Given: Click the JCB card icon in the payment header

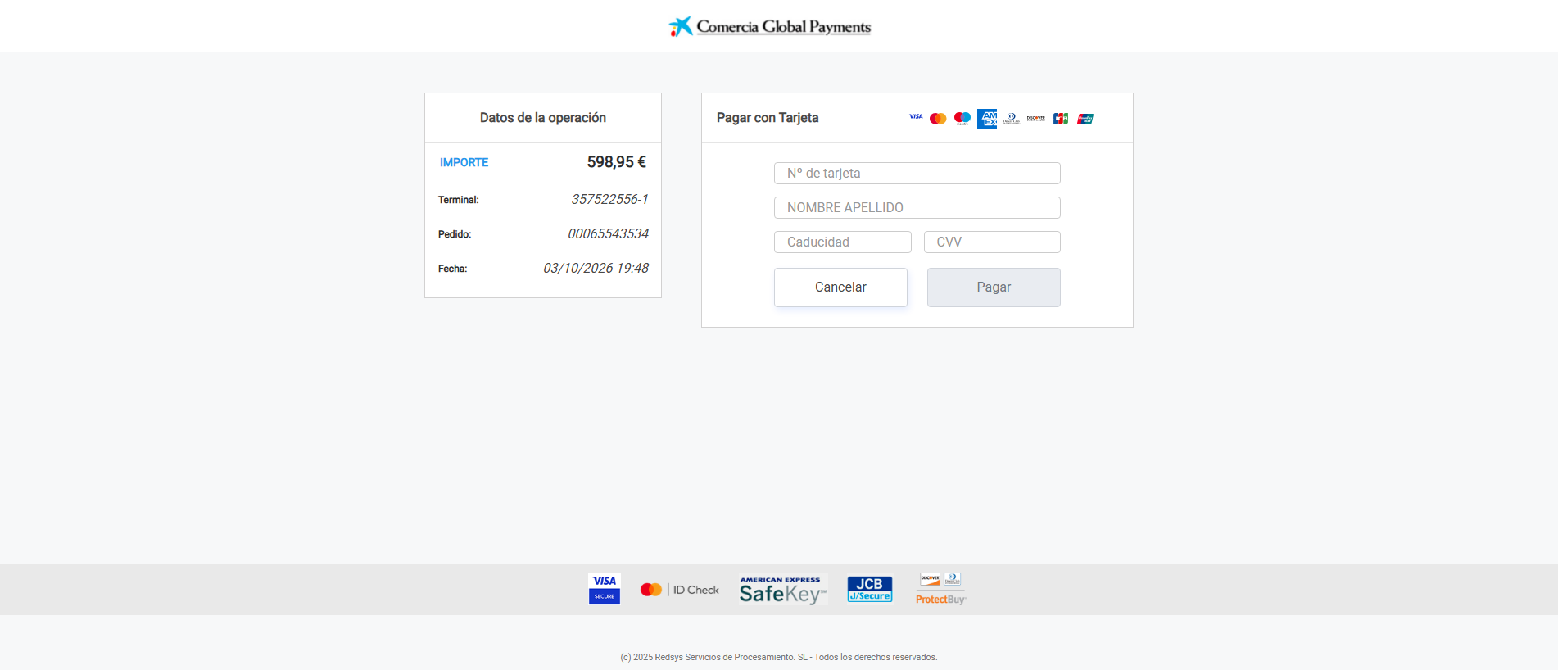Looking at the screenshot, I should (1061, 119).
